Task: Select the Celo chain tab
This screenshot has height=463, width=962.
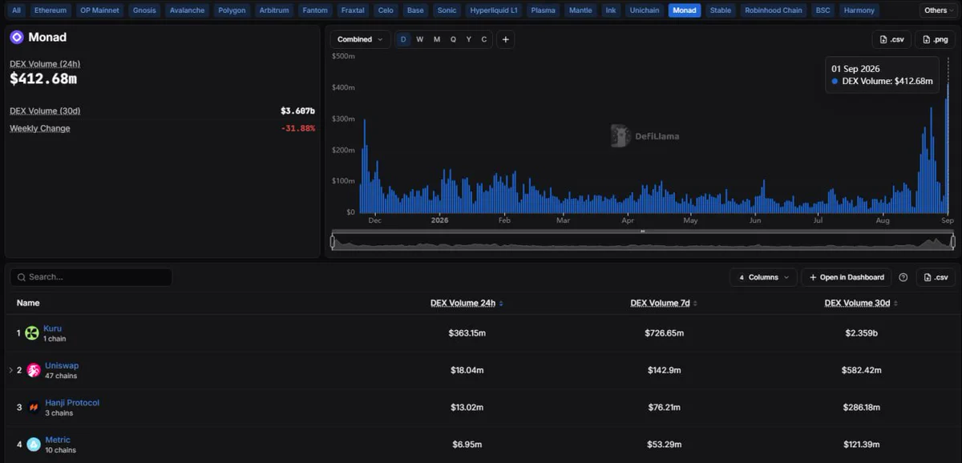Action: [x=386, y=10]
